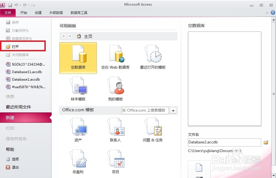Open 样本模板 (Sample templates)

78,89
